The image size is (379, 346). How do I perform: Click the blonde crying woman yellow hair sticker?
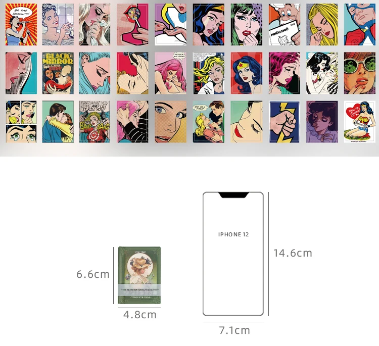coord(322,24)
